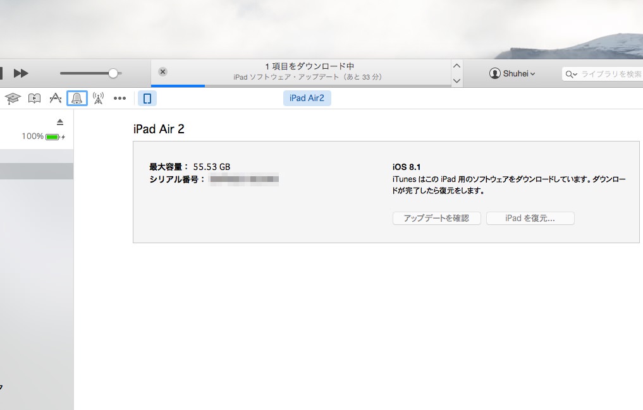Click the iOS 8.1 version label
Viewport: 643px width, 410px height.
pyautogui.click(x=407, y=167)
